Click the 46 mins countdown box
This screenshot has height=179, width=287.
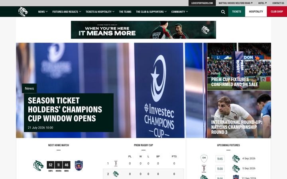click(67, 165)
